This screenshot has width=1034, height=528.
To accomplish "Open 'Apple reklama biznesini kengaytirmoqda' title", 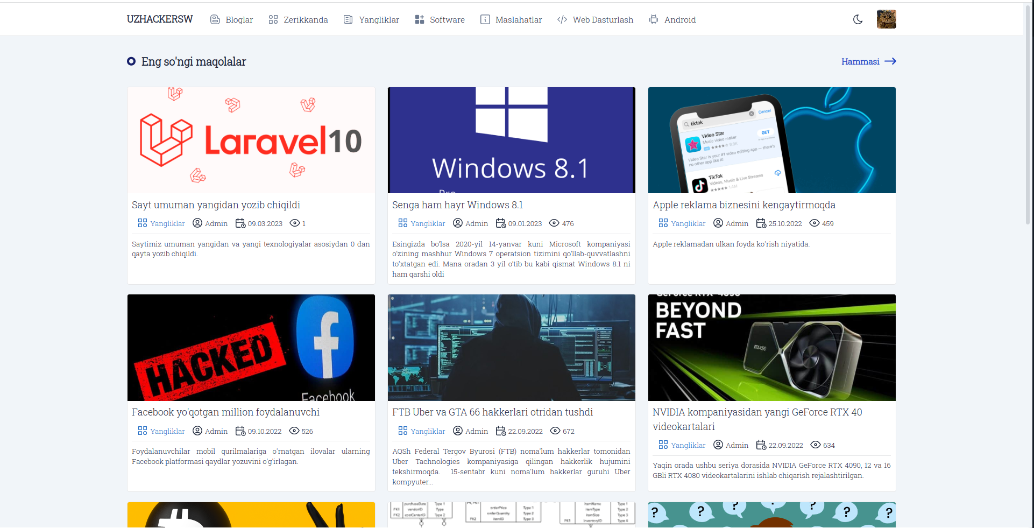I will click(744, 205).
